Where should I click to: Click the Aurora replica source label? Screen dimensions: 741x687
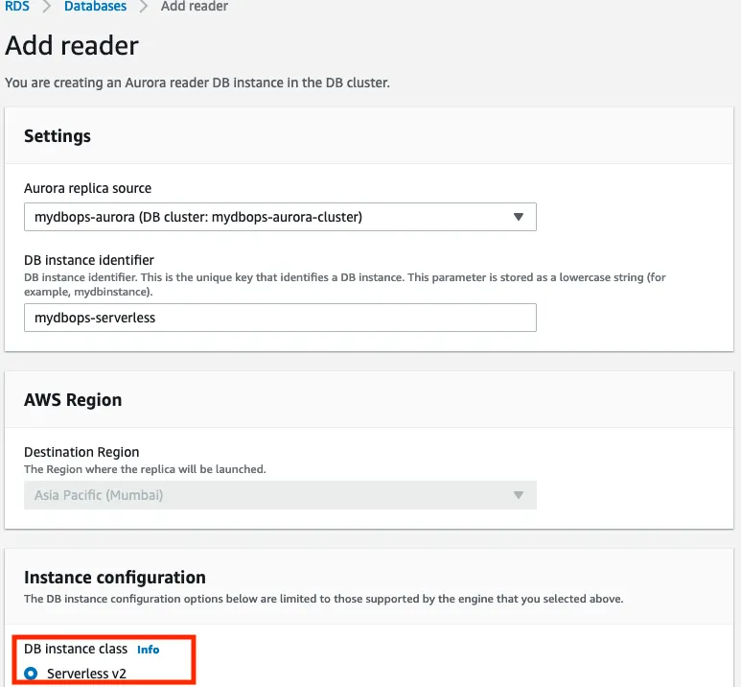click(87, 188)
